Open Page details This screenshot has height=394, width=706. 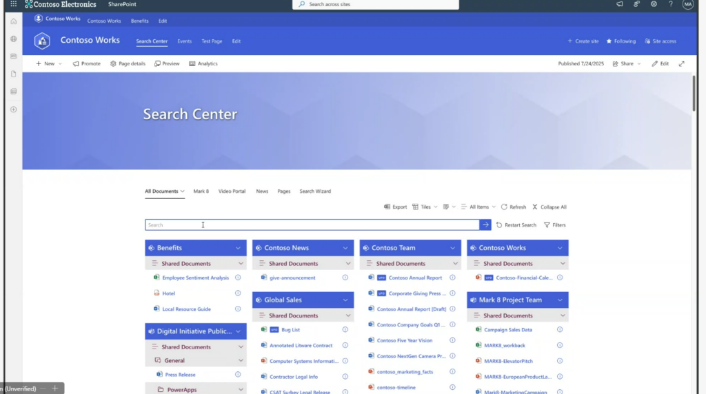pyautogui.click(x=128, y=64)
